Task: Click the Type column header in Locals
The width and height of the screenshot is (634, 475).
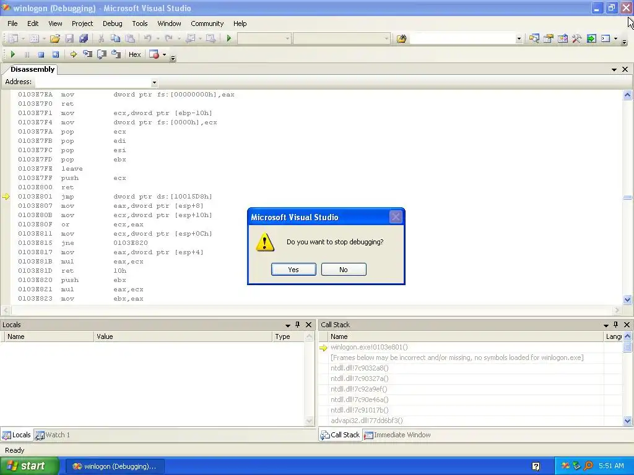Action: point(289,336)
